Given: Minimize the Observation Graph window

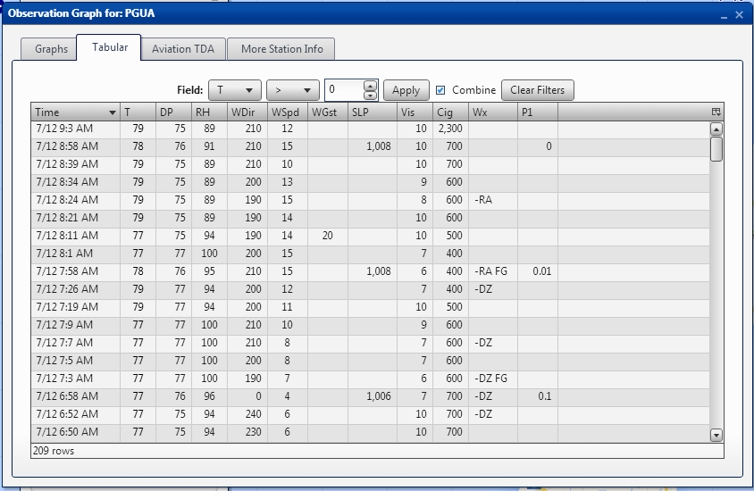Looking at the screenshot, I should pos(723,15).
